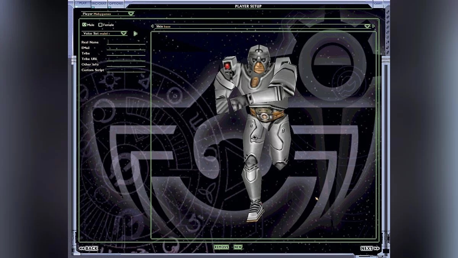Click the REMOVE player button
This screenshot has width=458, height=258.
click(x=221, y=247)
